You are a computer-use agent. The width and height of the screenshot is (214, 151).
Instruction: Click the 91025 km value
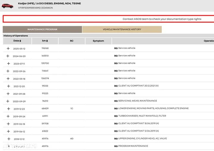point(45,93)
